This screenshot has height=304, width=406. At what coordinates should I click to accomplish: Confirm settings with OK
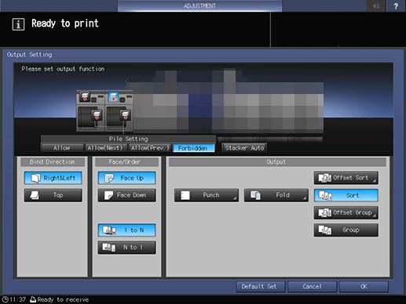pos(364,287)
